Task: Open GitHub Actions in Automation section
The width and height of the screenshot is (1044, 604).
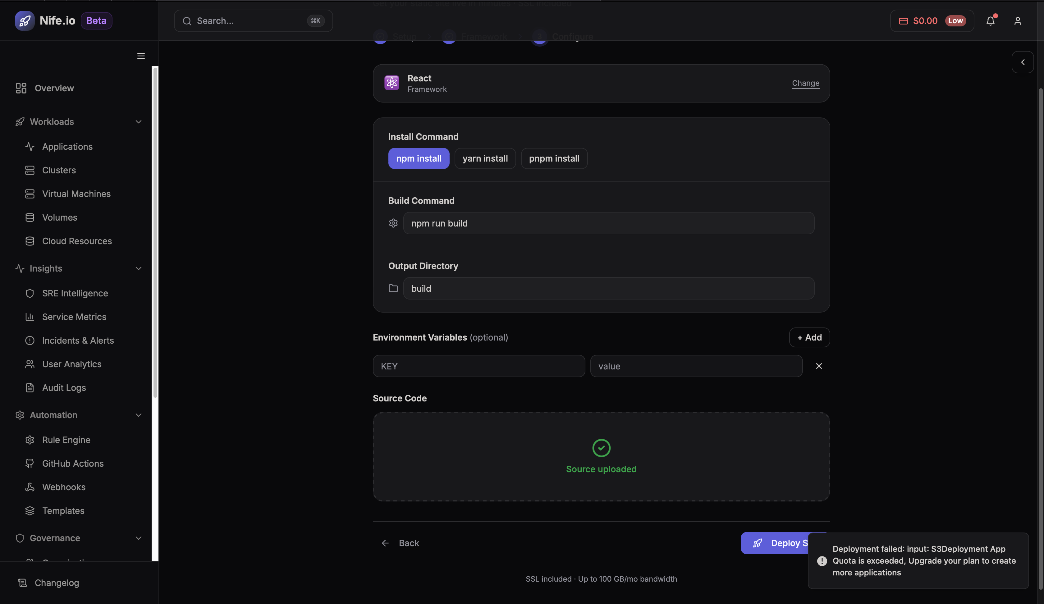Action: pos(72,464)
